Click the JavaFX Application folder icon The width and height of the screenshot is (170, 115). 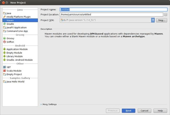pos(4,27)
